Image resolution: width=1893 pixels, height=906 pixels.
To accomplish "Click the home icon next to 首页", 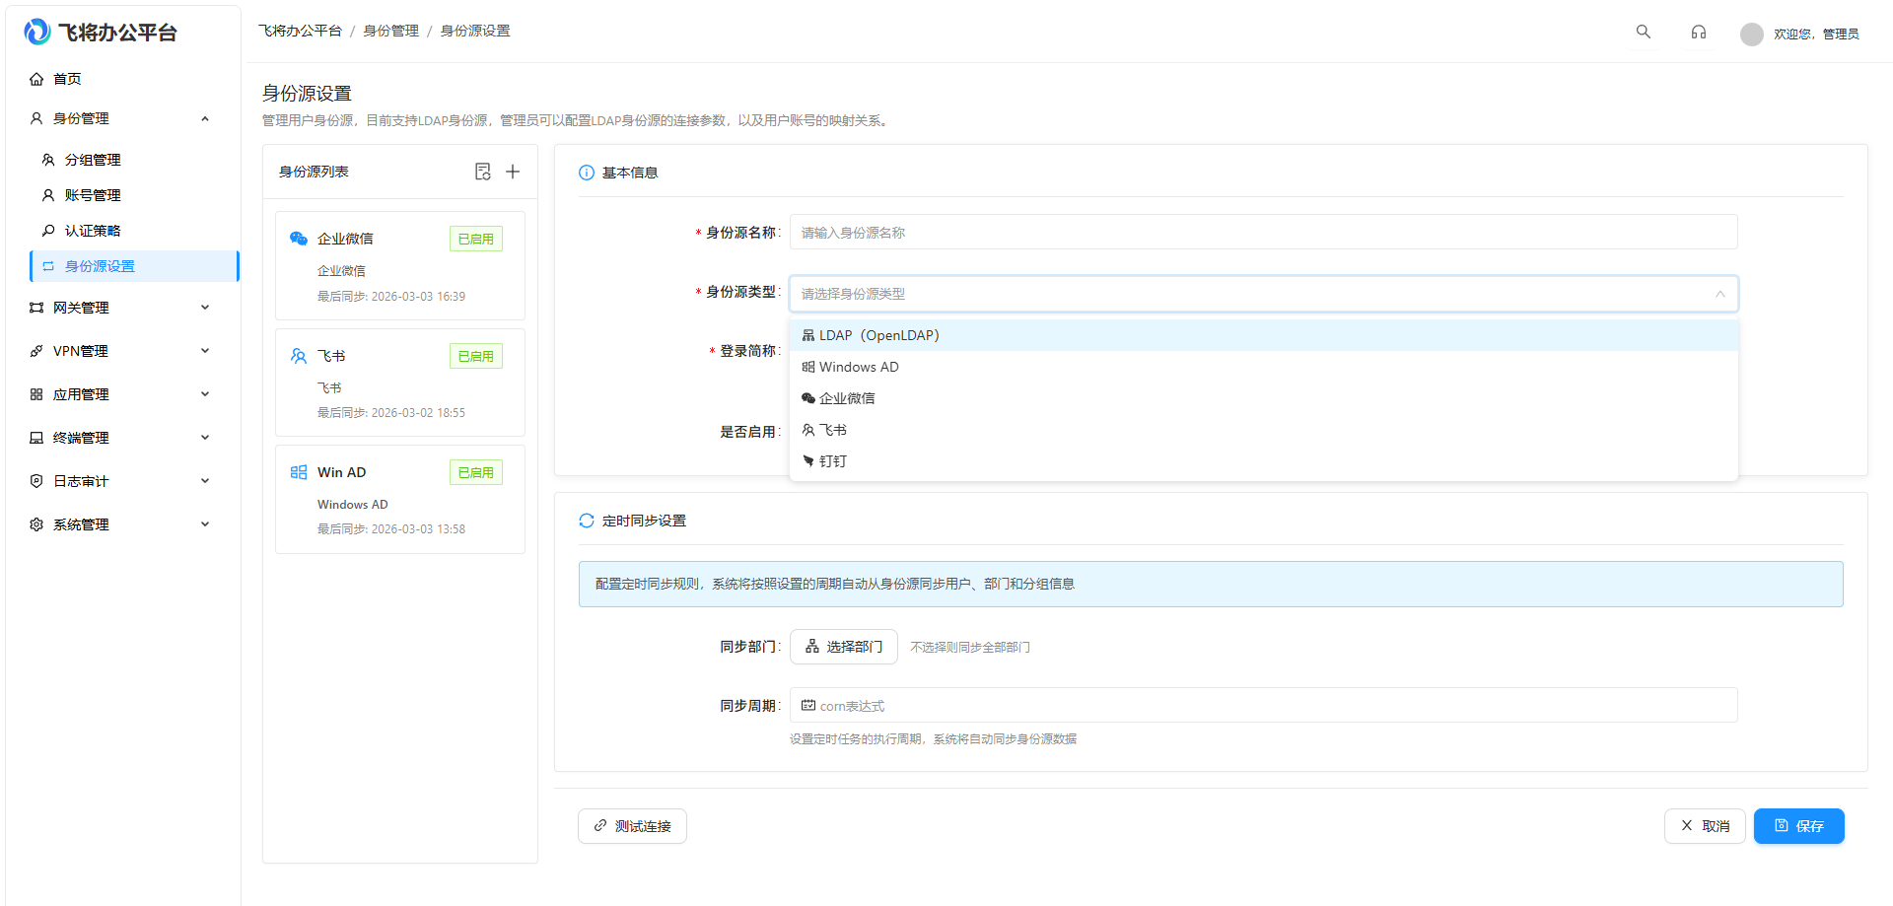I will click(x=36, y=78).
